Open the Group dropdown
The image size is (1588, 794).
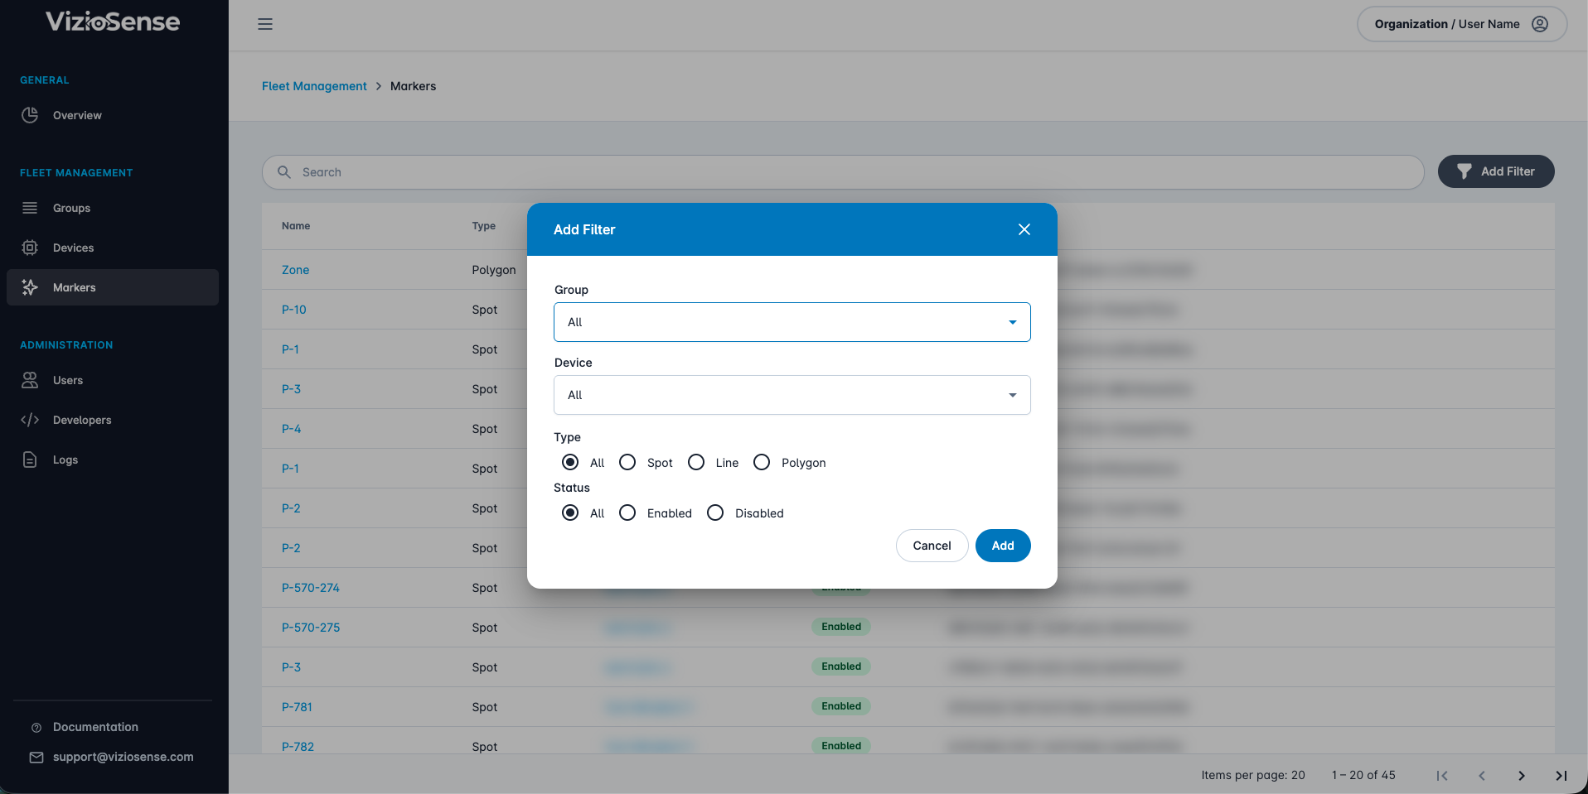click(792, 322)
